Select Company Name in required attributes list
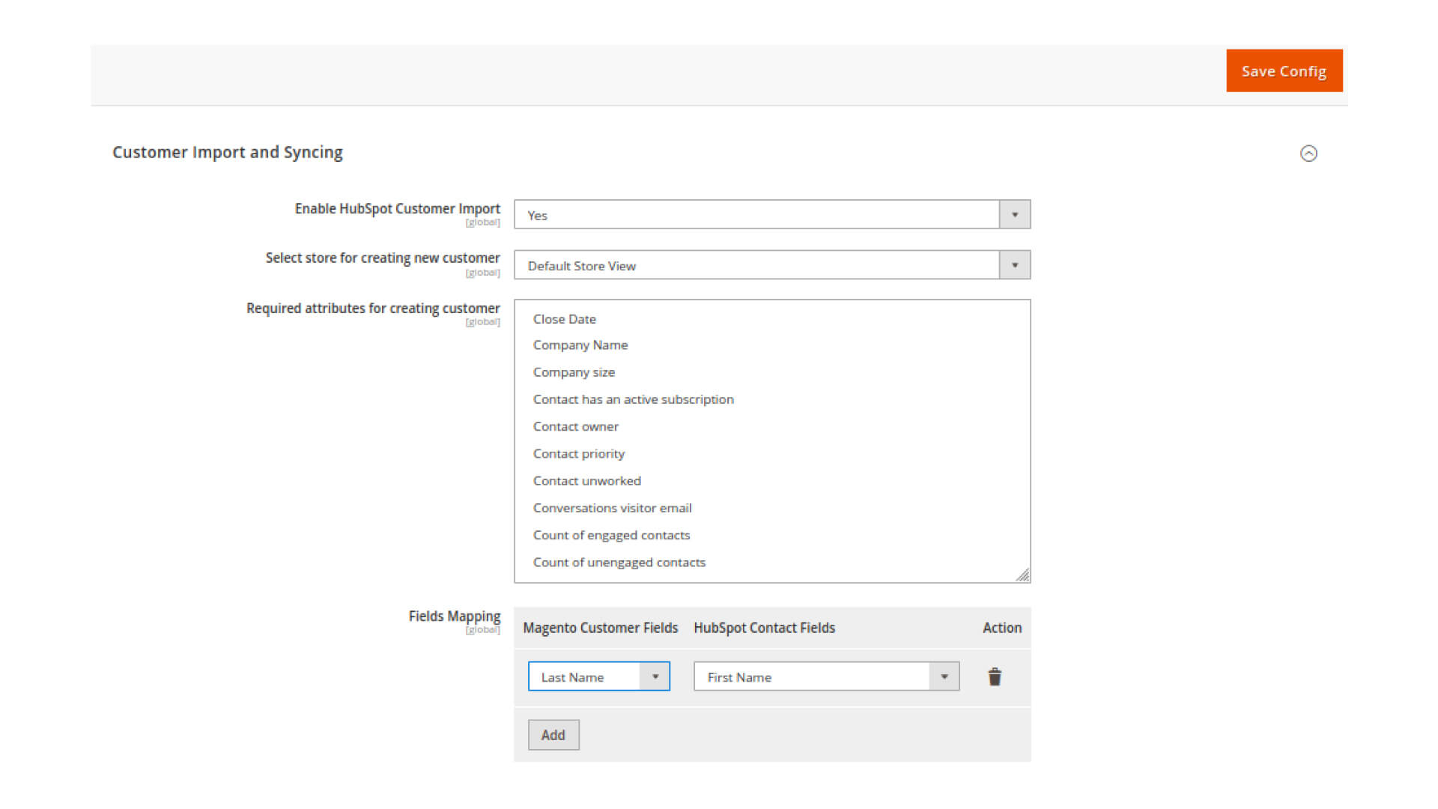Image resolution: width=1438 pixels, height=809 pixels. point(580,345)
